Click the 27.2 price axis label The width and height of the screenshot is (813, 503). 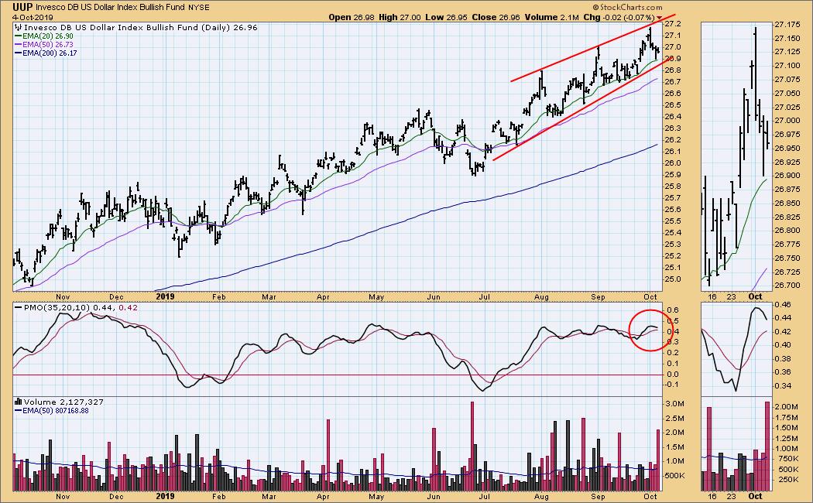click(672, 24)
